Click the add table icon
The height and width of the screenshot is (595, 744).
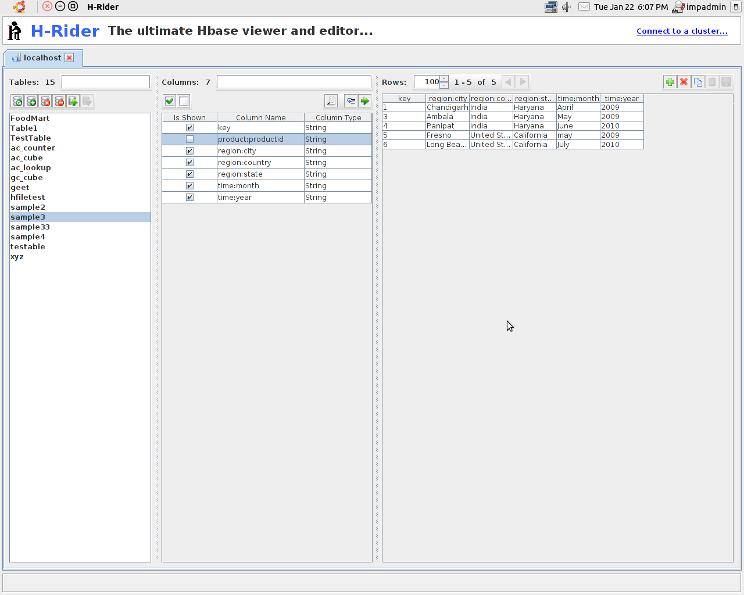point(31,101)
